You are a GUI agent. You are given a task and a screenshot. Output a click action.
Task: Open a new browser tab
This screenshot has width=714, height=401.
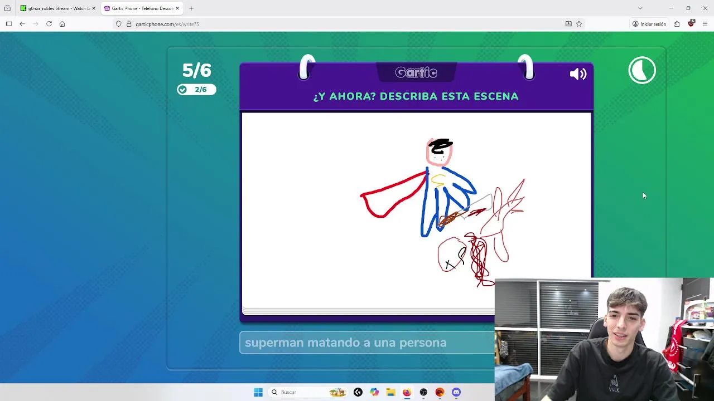click(x=191, y=8)
